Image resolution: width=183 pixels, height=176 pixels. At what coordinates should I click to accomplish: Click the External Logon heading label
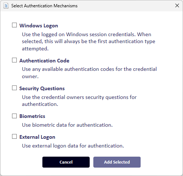[37, 137]
